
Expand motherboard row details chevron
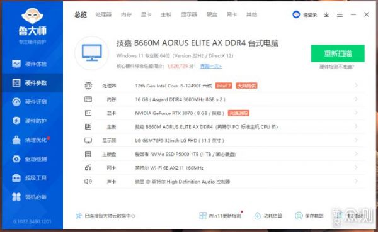tap(356, 126)
